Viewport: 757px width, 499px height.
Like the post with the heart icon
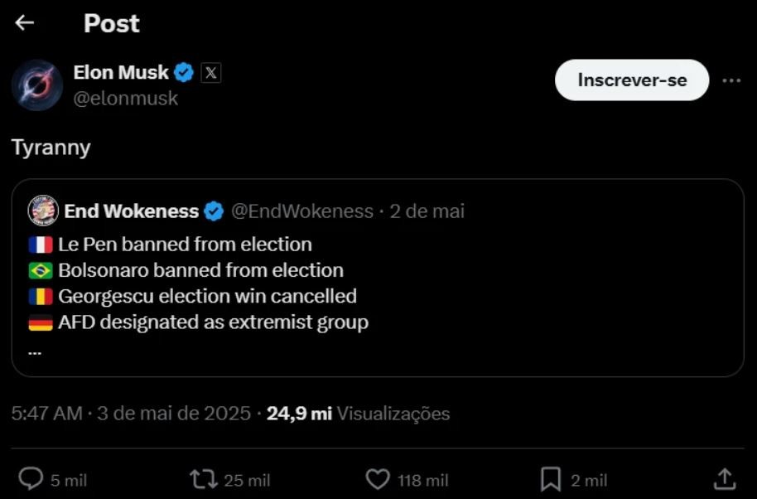[x=378, y=480]
